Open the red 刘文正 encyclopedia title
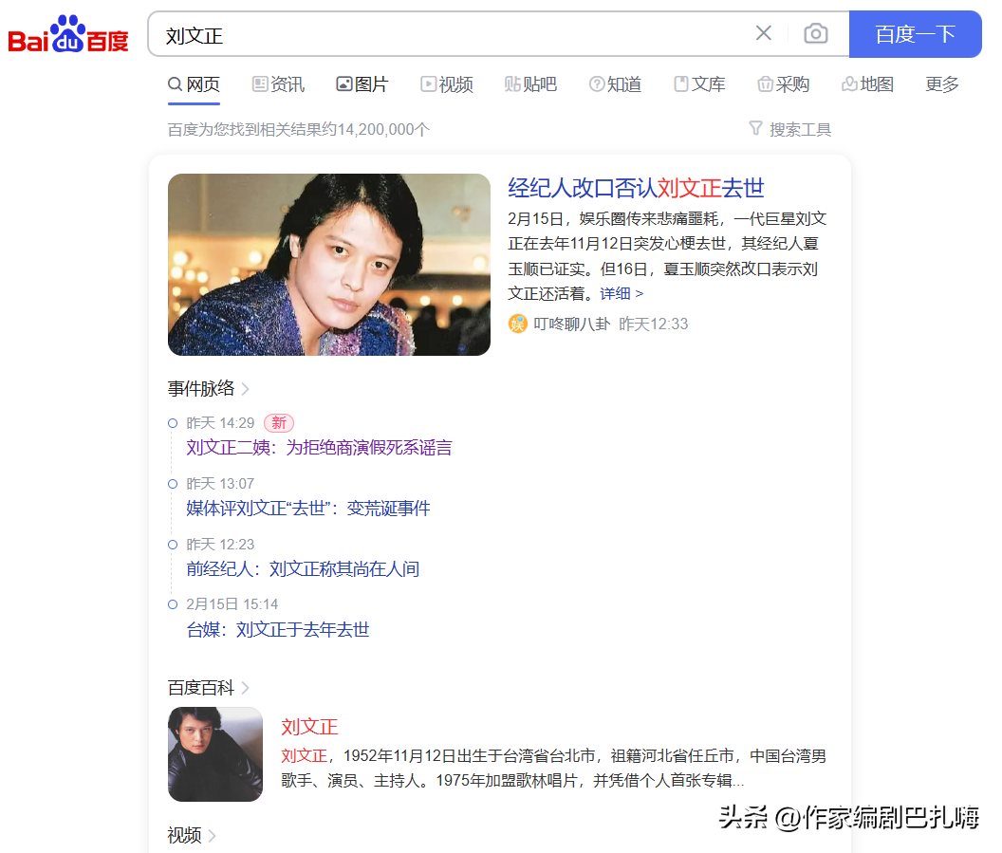The image size is (1002, 853). point(309,727)
